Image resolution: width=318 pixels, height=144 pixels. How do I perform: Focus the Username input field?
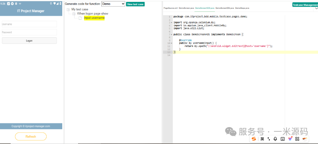29,24
